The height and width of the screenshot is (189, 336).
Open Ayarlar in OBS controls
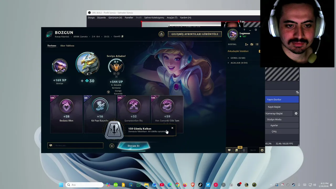tap(282, 125)
